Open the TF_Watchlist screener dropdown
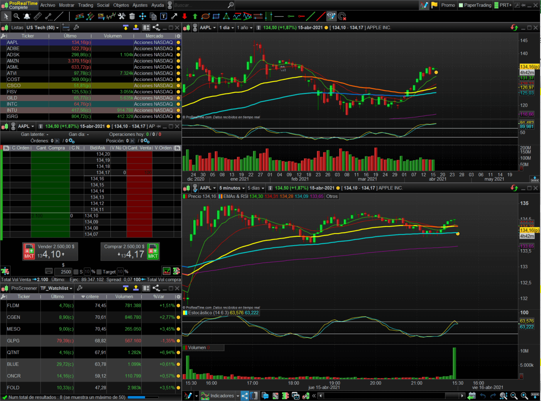The width and height of the screenshot is (541, 401). coord(56,288)
